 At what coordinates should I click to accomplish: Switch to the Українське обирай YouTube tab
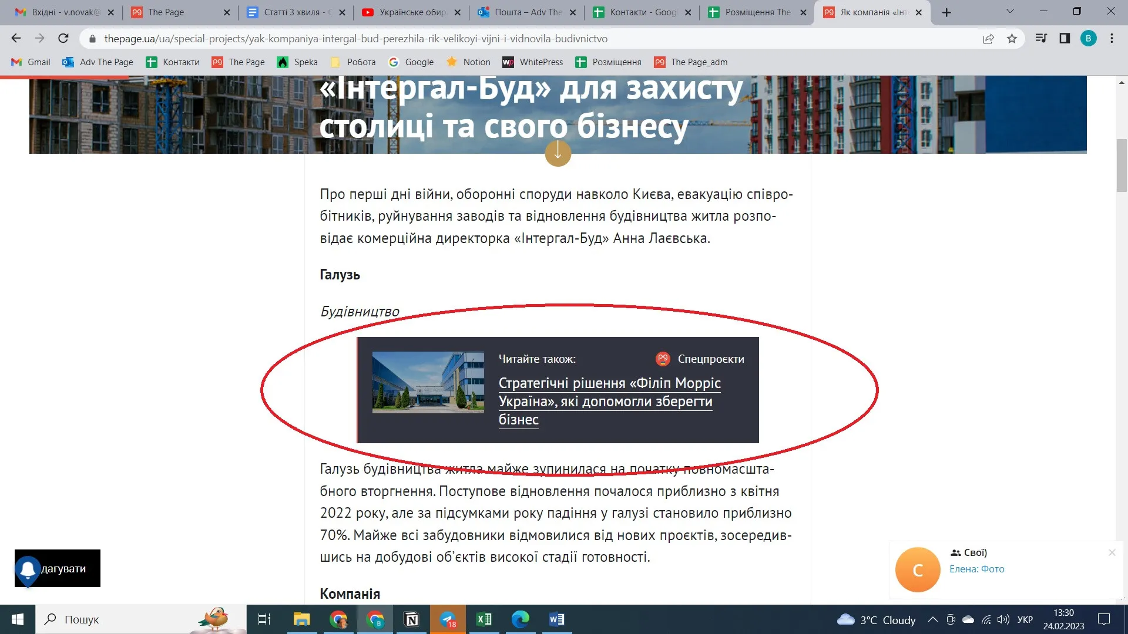pos(411,12)
